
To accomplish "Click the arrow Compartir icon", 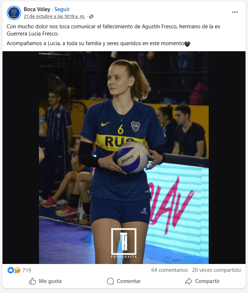I will [x=189, y=281].
